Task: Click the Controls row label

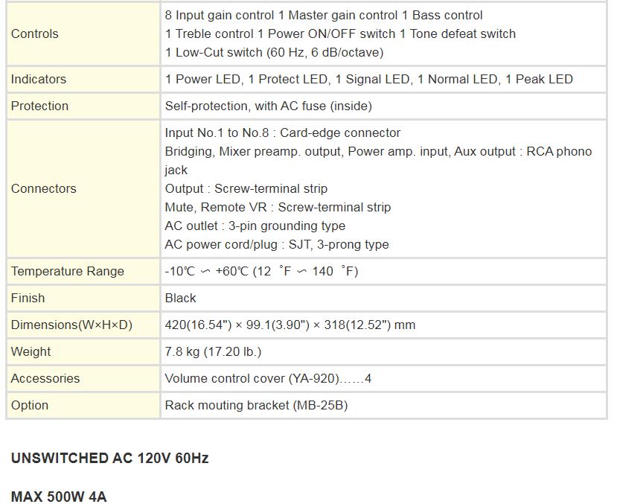Action: (x=35, y=34)
